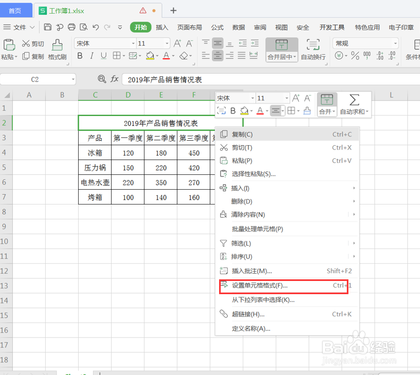Viewport: 420px width, 375px height.
Task: Click the Paste clipboard icon in ribbon
Action: pos(9,45)
